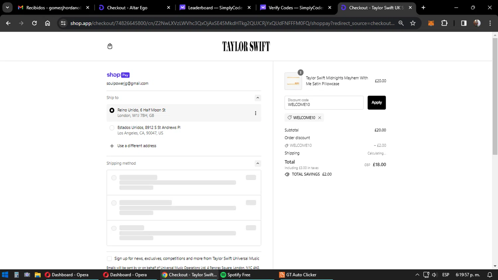Click the Apply discount button

pyautogui.click(x=376, y=103)
